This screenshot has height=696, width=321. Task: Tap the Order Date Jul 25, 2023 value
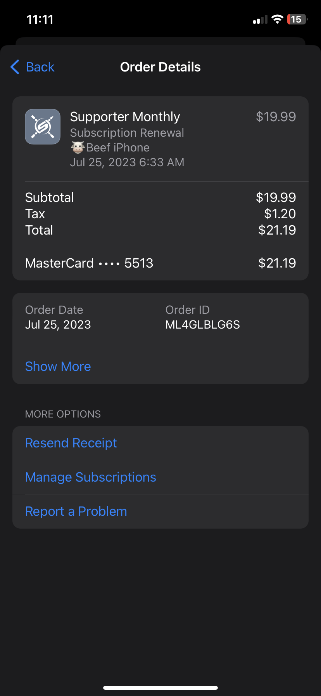coord(58,325)
